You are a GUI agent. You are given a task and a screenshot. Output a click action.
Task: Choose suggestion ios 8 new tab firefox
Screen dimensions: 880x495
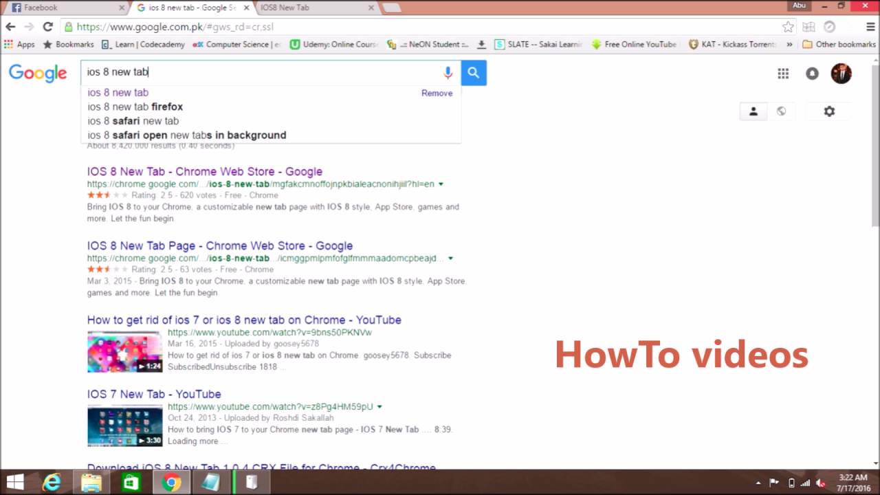point(135,107)
